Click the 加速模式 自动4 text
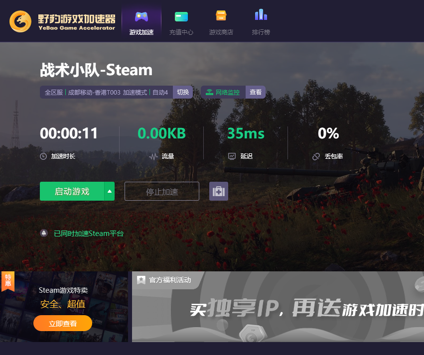This screenshot has width=424, height=355. [x=145, y=93]
